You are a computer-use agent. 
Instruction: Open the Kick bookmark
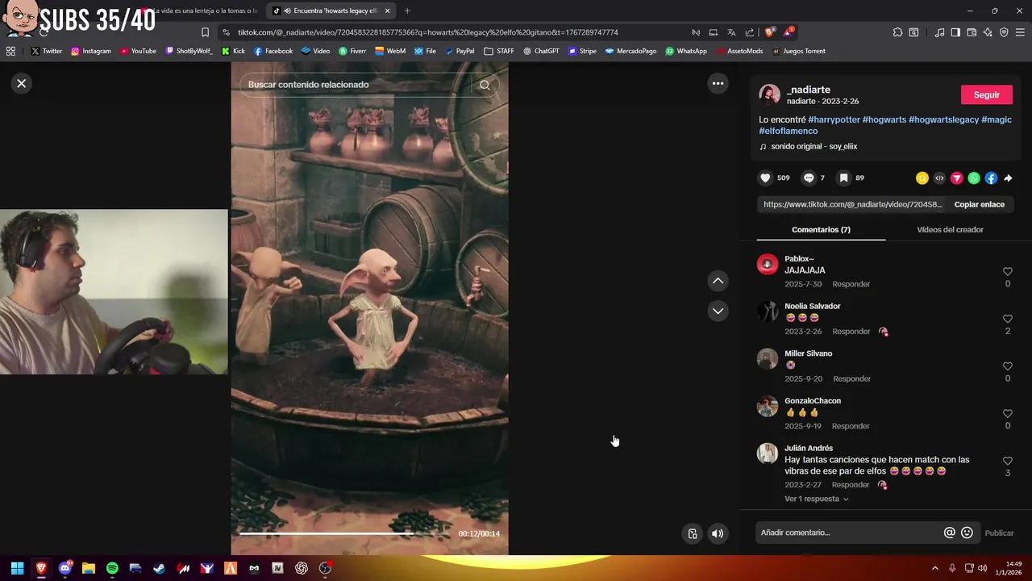(233, 51)
